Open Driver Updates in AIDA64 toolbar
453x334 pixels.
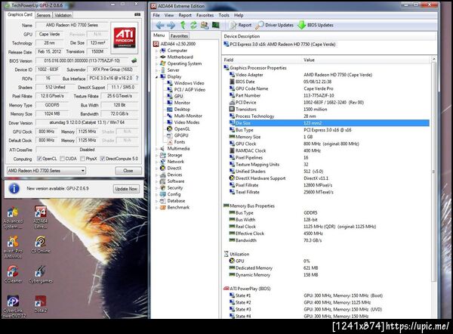click(x=275, y=25)
